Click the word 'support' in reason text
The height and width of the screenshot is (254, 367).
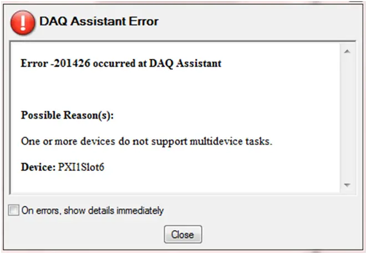(x=169, y=142)
